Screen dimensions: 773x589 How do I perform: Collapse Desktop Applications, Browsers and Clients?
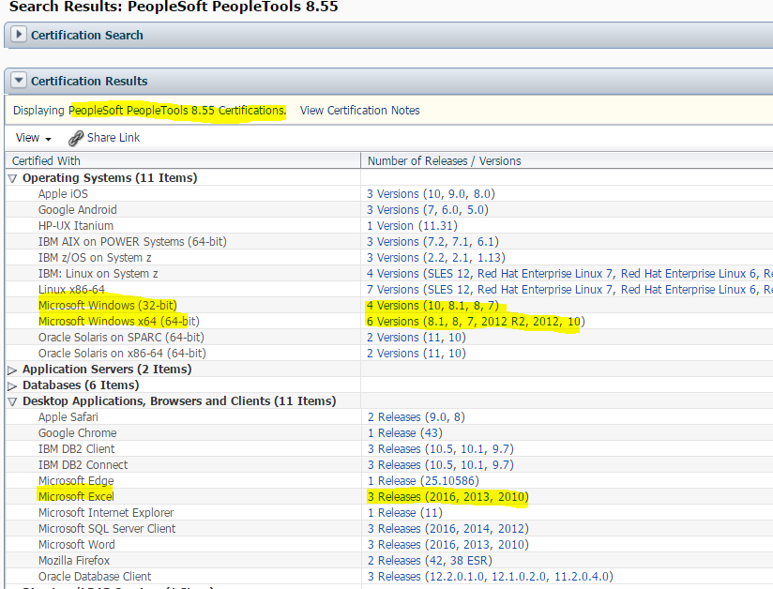click(13, 401)
